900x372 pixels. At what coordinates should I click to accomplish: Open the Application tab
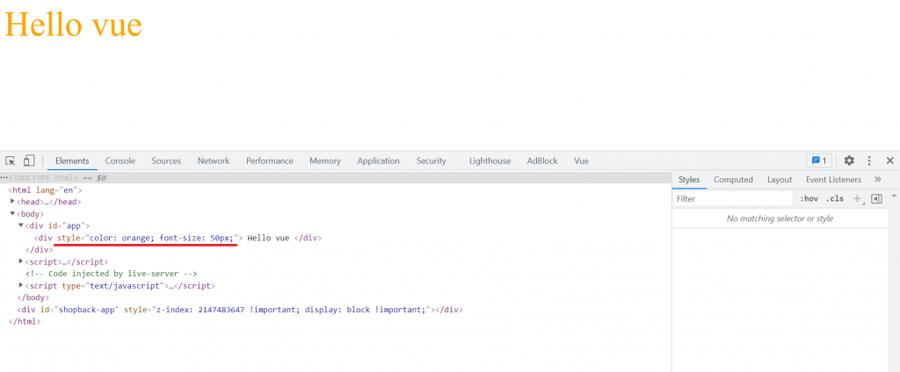[378, 161]
